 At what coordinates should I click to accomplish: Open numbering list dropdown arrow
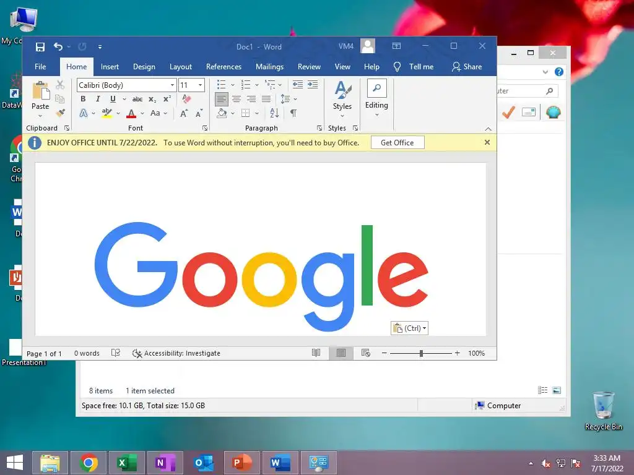pos(257,85)
